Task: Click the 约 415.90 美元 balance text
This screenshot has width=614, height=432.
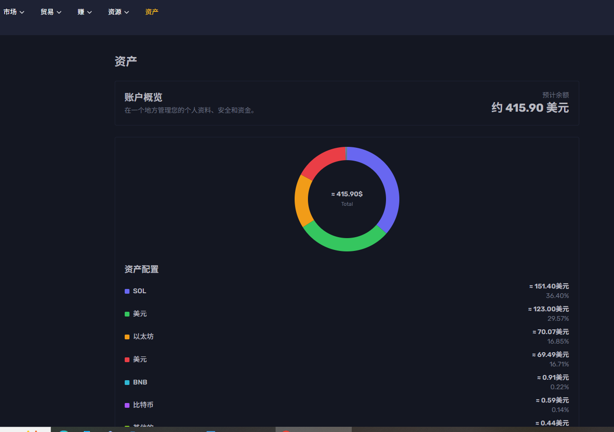Action: pos(530,108)
